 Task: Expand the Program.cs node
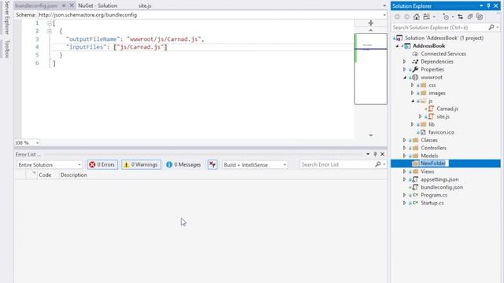point(405,195)
